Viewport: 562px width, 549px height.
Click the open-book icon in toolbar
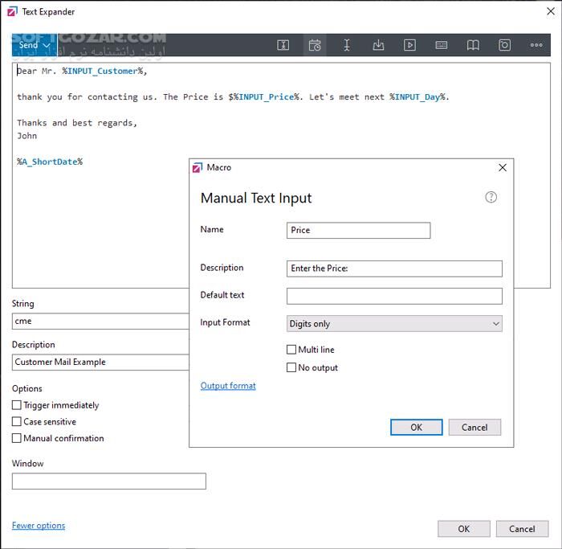[473, 46]
